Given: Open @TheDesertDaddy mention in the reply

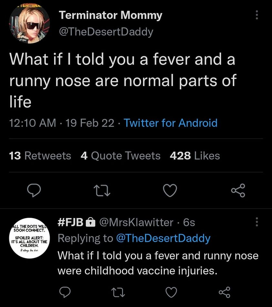Looking at the screenshot, I should [x=163, y=238].
